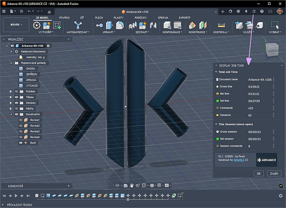Open the VYTVOŘIT dropdown menu
The width and height of the screenshot is (286, 208).
[46, 32]
